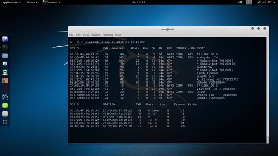Click the <length: 7> ESSID entry

[x=207, y=58]
